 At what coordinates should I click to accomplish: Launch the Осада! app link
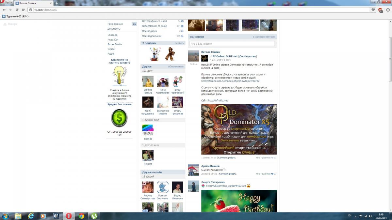[x=111, y=49]
